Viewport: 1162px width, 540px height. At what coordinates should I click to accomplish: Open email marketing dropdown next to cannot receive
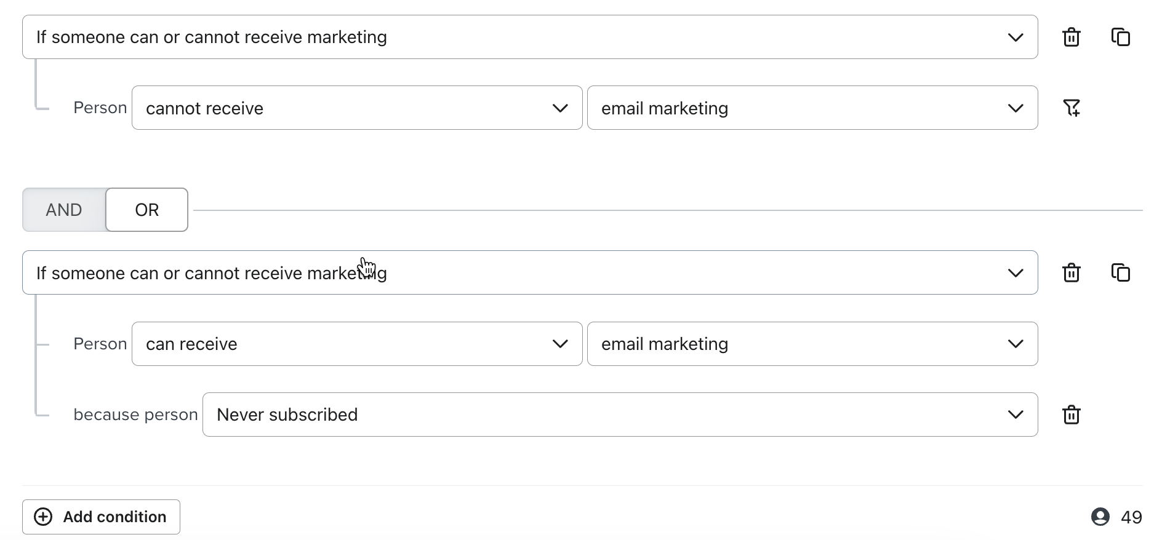[812, 108]
